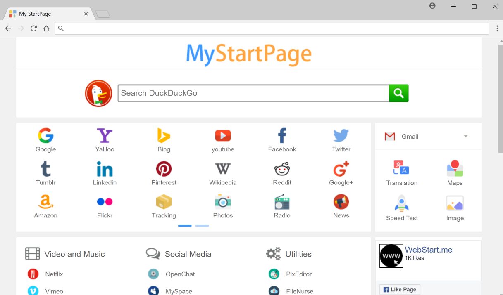
Task: Focus the Search DuckDuckGo input field
Action: click(253, 93)
